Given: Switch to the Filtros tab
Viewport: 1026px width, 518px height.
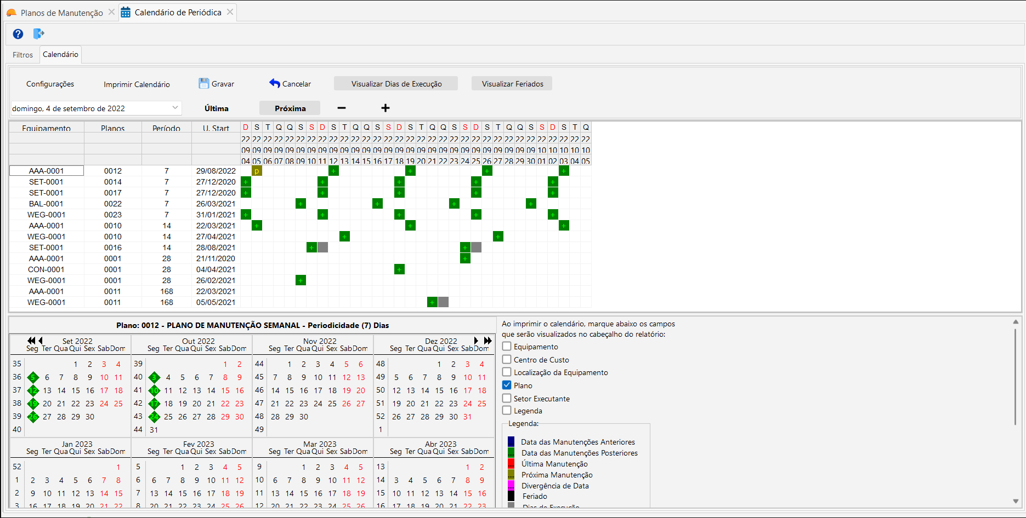Looking at the screenshot, I should [x=23, y=55].
